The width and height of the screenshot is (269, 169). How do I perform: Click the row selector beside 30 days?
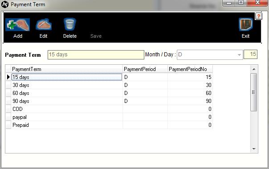click(8, 85)
